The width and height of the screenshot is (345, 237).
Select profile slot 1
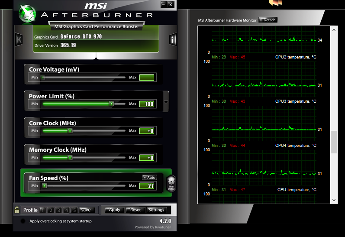coord(43,210)
